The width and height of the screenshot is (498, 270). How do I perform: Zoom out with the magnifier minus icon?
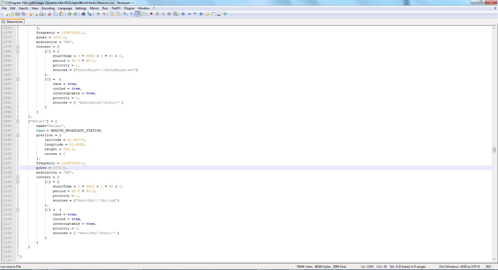(103, 14)
